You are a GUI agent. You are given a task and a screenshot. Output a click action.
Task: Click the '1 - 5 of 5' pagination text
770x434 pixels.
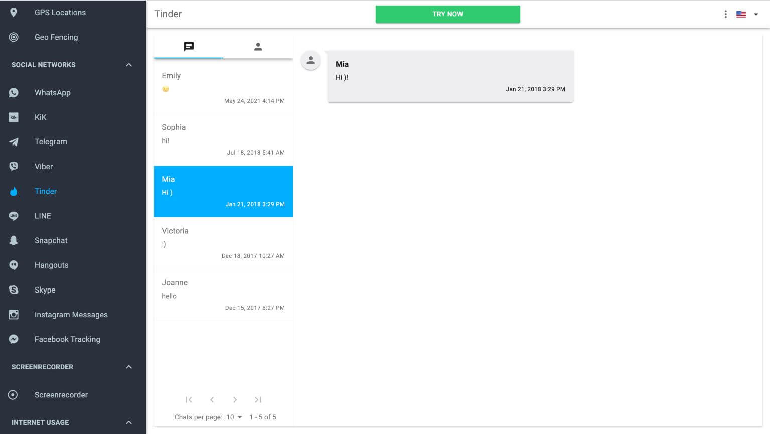click(x=263, y=417)
